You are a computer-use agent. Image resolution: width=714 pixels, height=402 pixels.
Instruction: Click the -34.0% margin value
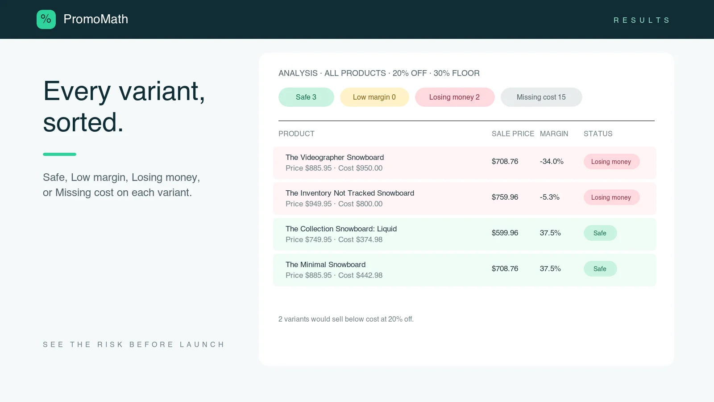[552, 161]
